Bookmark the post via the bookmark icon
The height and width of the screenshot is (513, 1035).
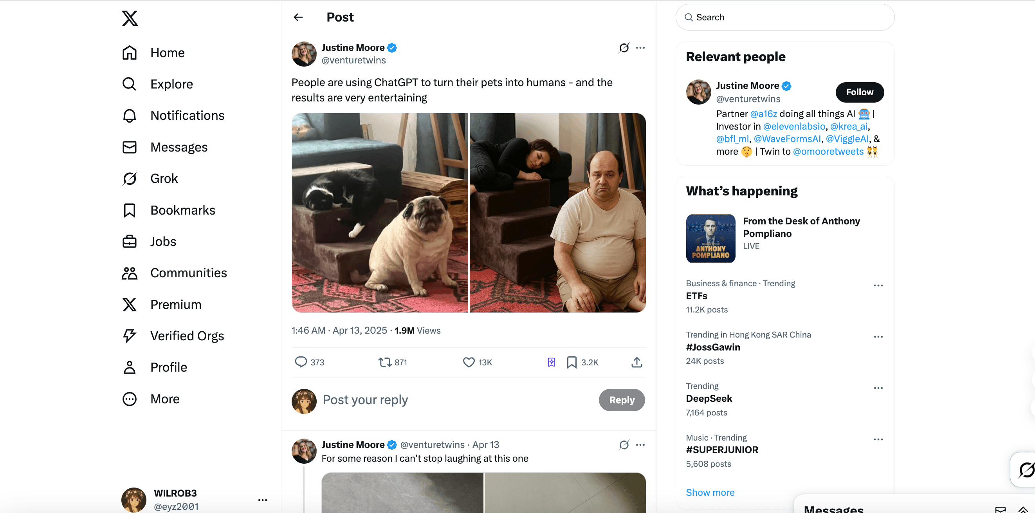click(572, 362)
